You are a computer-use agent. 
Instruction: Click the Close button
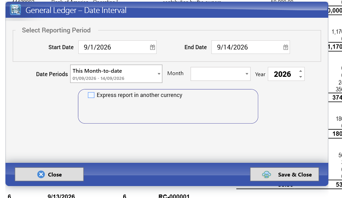(x=49, y=174)
